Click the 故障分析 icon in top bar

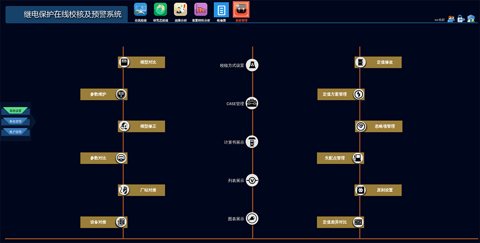[x=180, y=9]
